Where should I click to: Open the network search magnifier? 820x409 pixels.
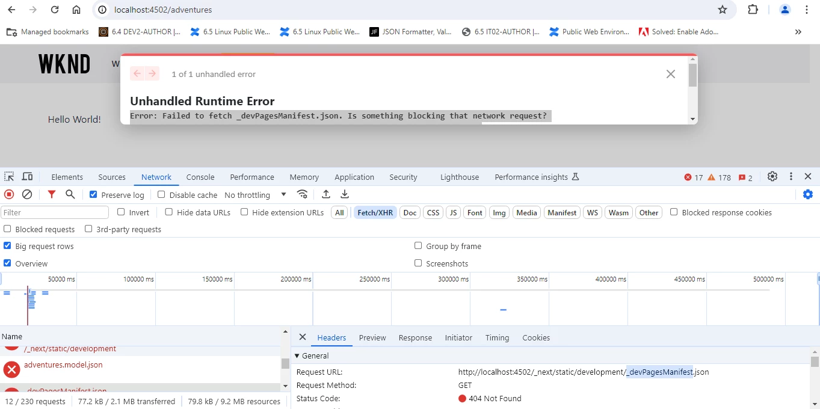pyautogui.click(x=70, y=194)
